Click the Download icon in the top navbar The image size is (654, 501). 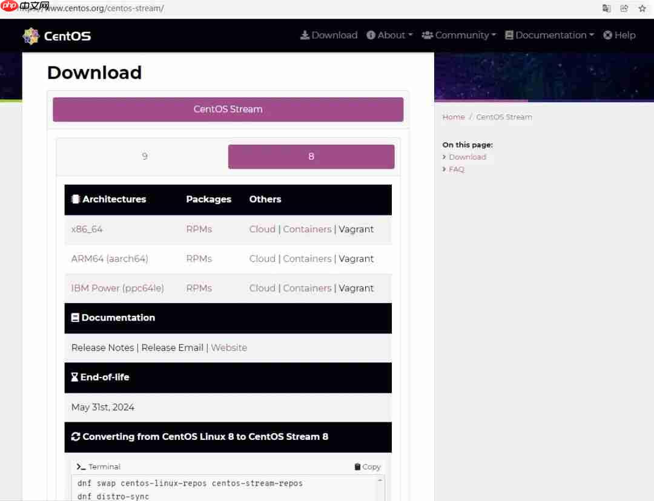pyautogui.click(x=305, y=35)
